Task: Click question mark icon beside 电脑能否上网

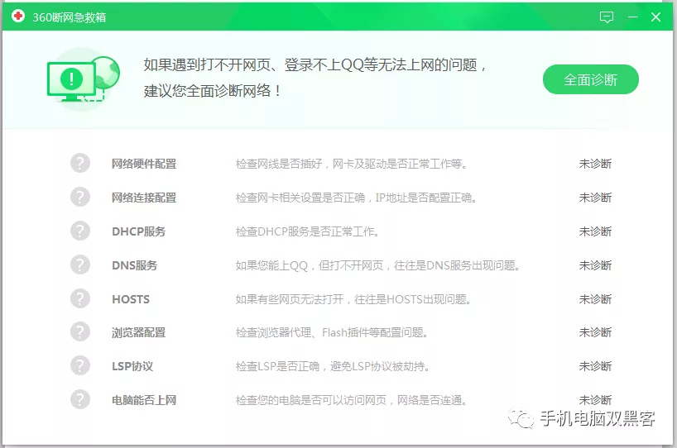Action: pyautogui.click(x=80, y=399)
